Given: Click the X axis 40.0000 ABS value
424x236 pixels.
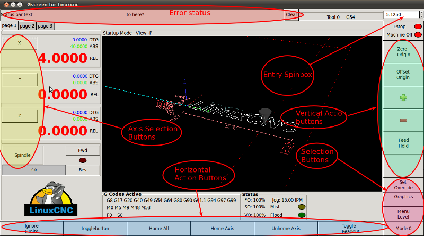Looking at the screenshot, I should click(78, 47).
